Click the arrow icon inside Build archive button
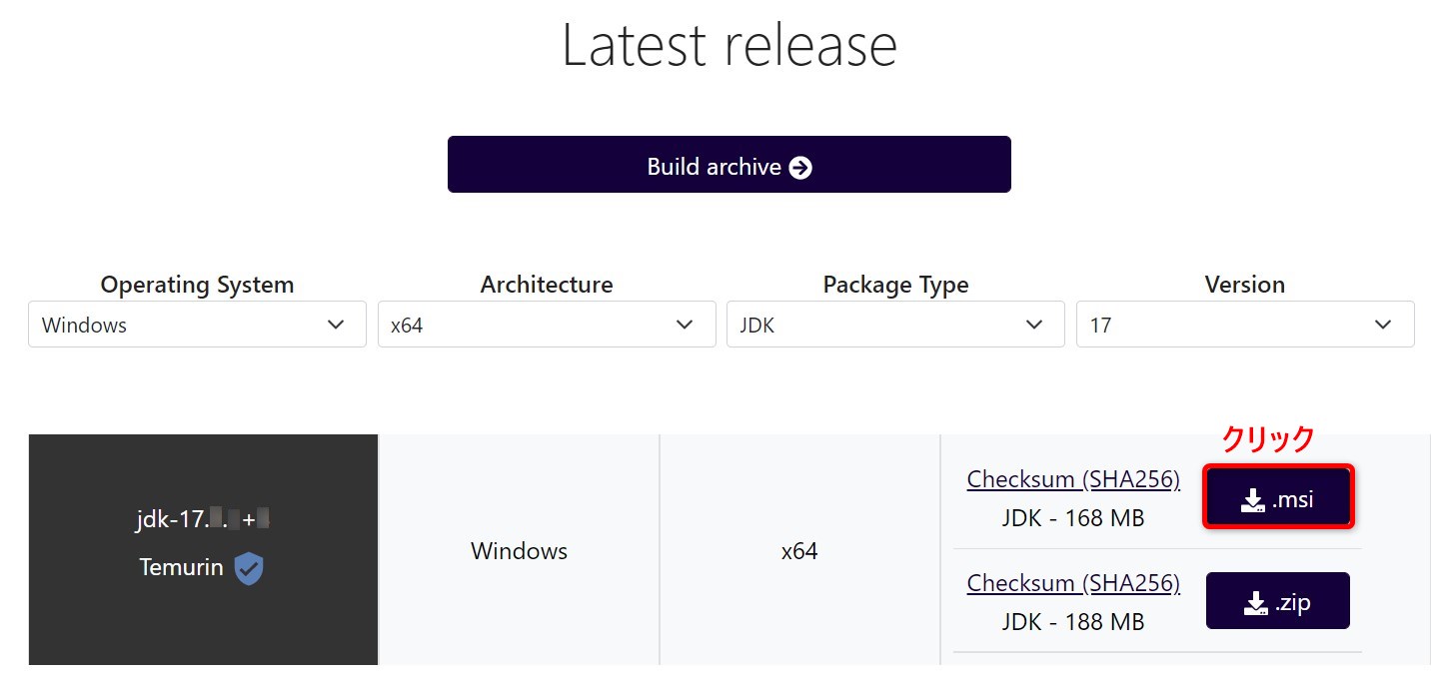Image resolution: width=1447 pixels, height=689 pixels. [800, 167]
